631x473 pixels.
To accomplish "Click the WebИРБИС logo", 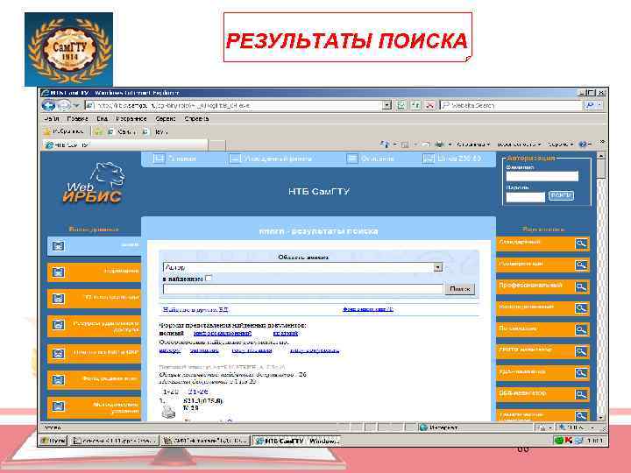I will coord(94,183).
